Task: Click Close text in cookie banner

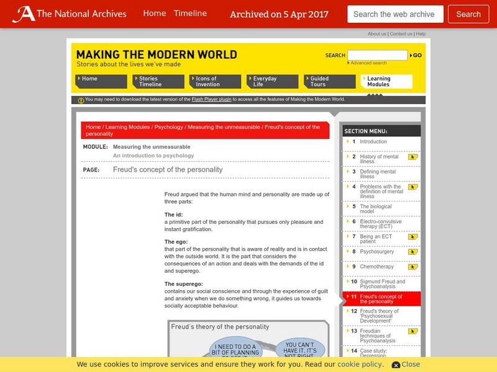Action: [x=411, y=365]
